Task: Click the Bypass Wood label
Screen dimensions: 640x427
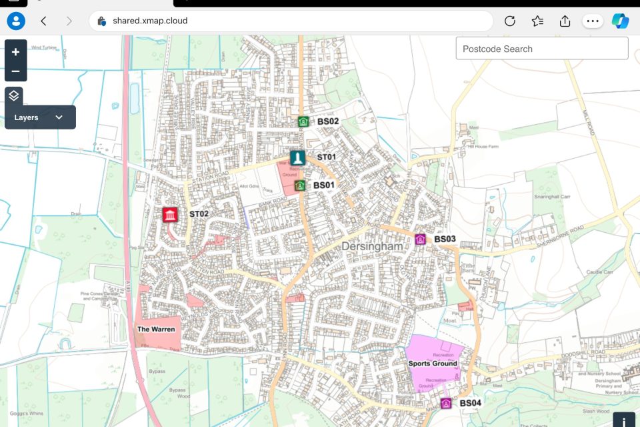Action: [x=179, y=393]
